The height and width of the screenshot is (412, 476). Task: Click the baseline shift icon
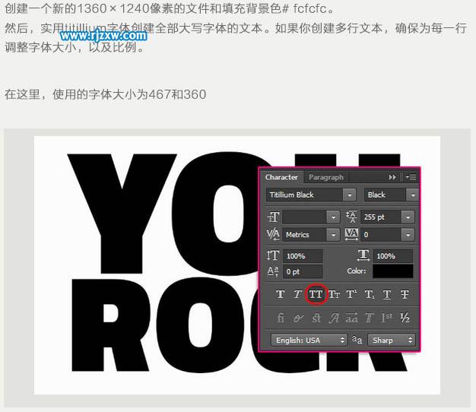(273, 271)
